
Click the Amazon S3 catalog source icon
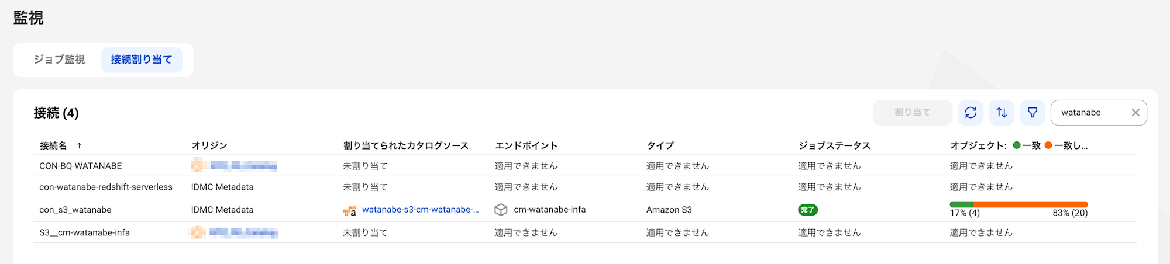click(x=349, y=210)
